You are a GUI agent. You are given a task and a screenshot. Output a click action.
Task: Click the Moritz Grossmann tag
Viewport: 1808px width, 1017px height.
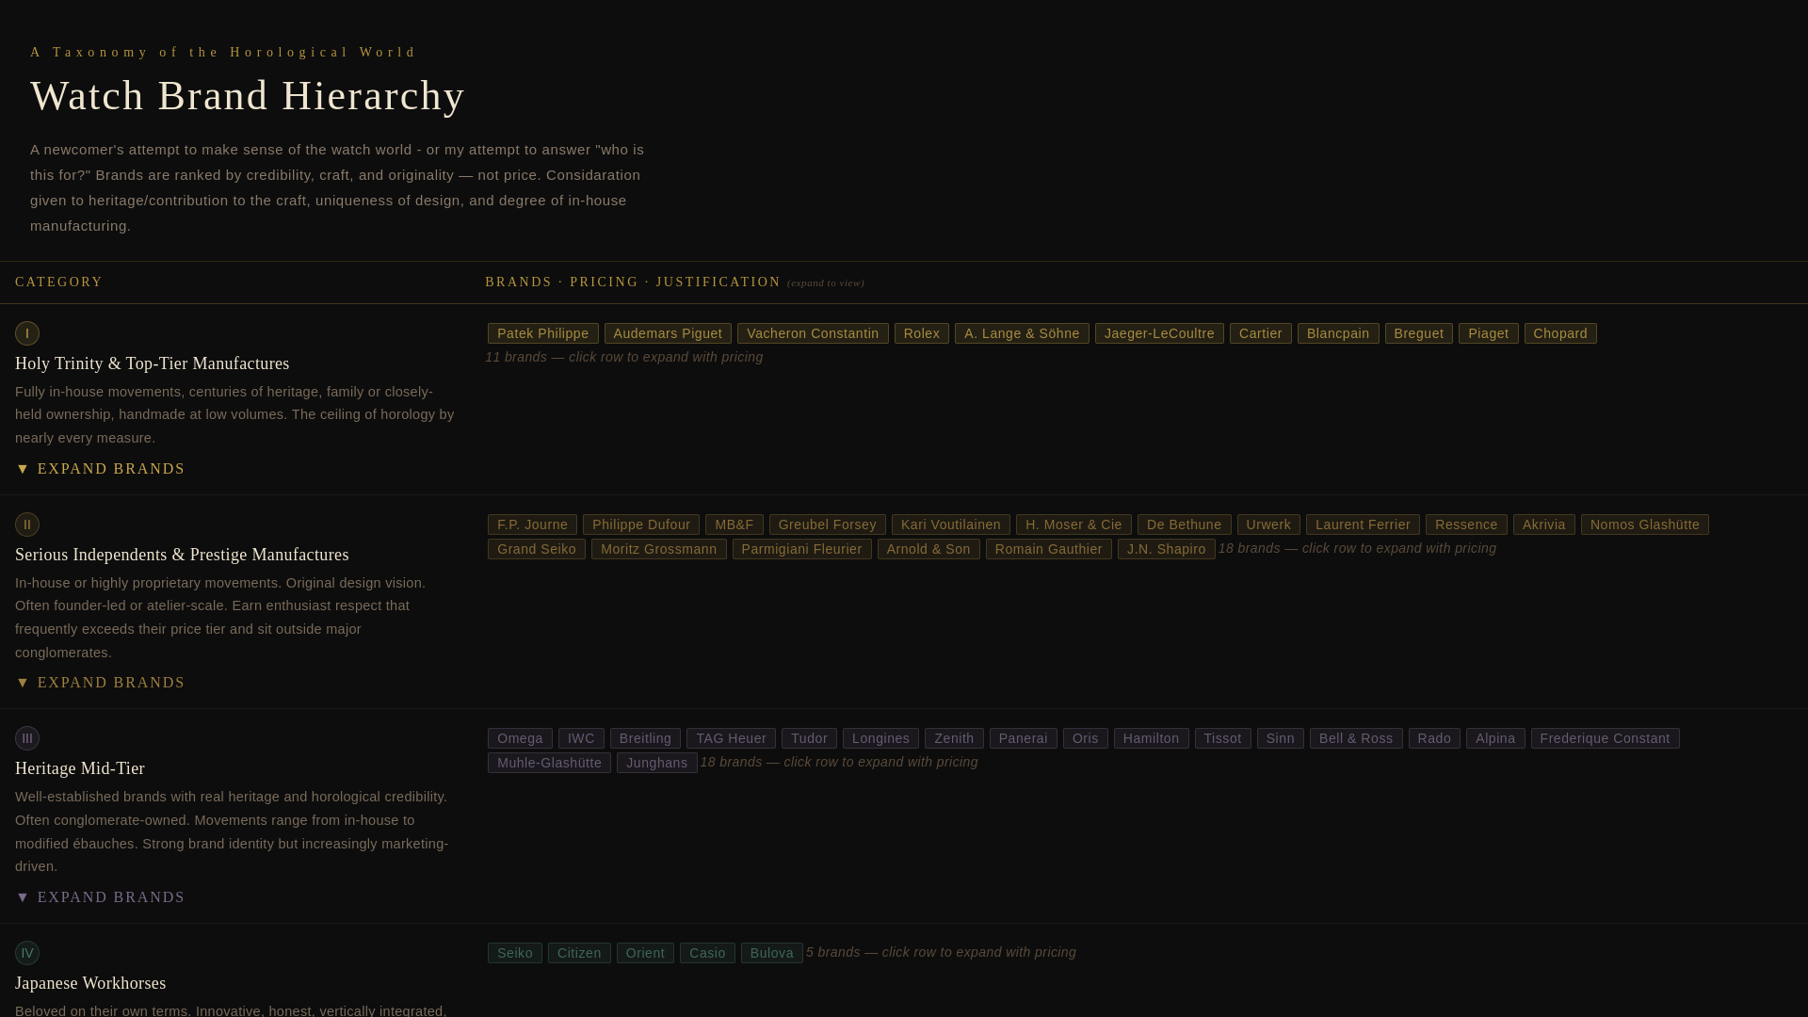point(659,549)
